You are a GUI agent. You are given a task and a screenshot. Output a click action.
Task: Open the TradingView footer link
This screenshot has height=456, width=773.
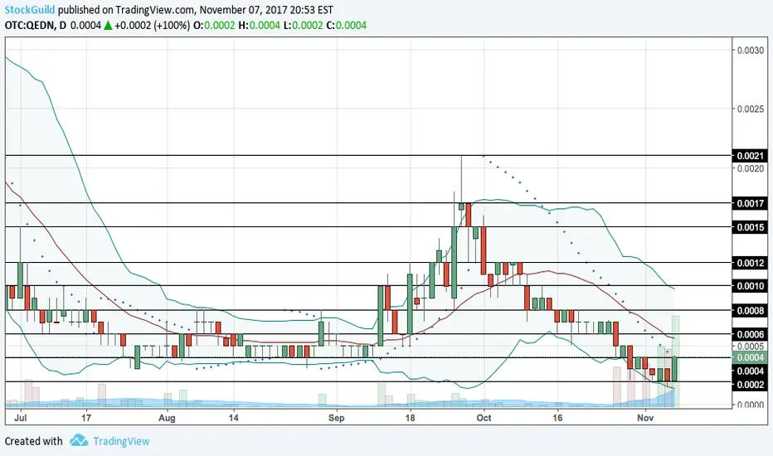(121, 441)
